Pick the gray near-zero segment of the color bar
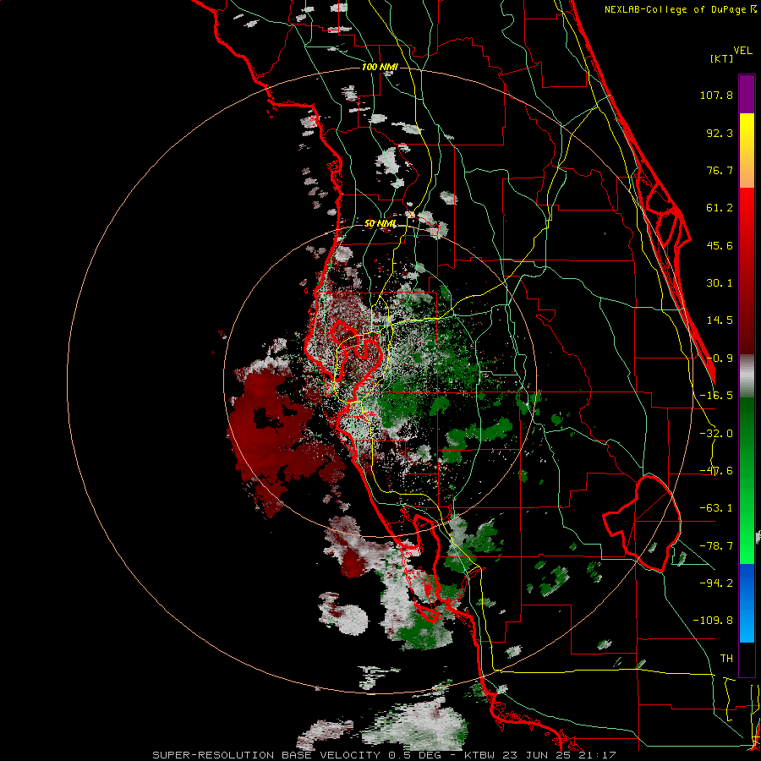 click(x=747, y=376)
